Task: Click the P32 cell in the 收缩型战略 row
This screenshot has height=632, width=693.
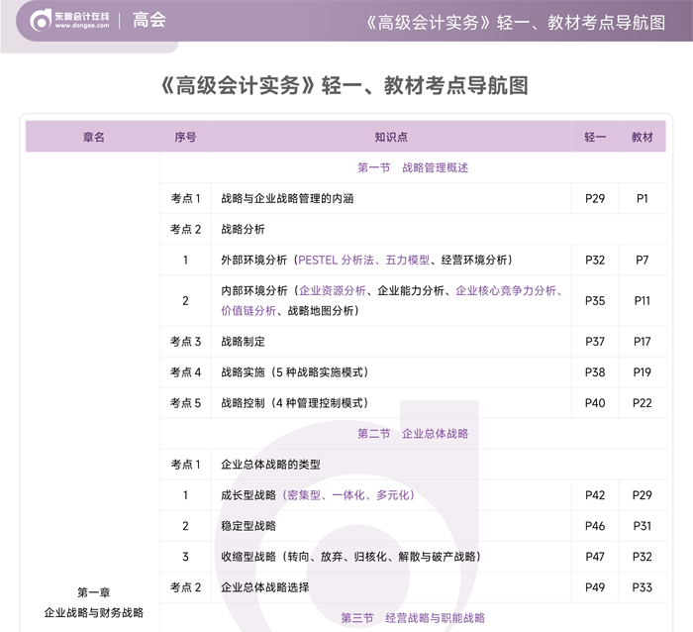Action: pos(643,557)
